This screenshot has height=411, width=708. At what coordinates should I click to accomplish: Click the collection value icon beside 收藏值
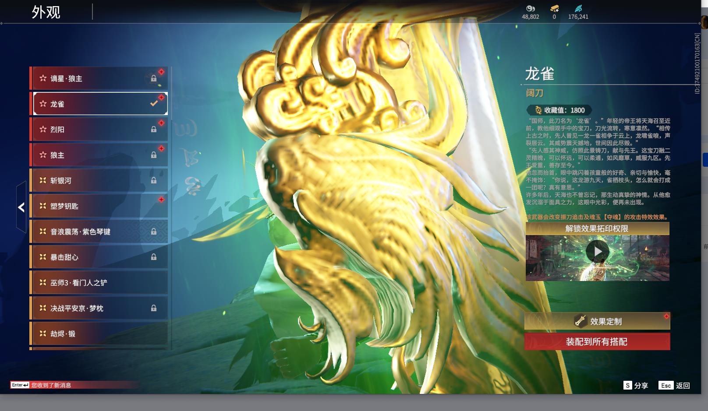click(x=538, y=110)
